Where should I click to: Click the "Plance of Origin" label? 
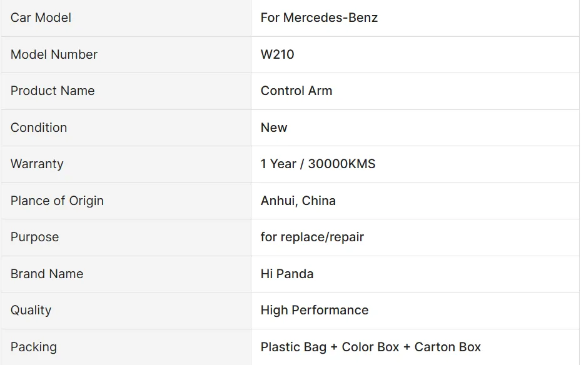point(57,201)
